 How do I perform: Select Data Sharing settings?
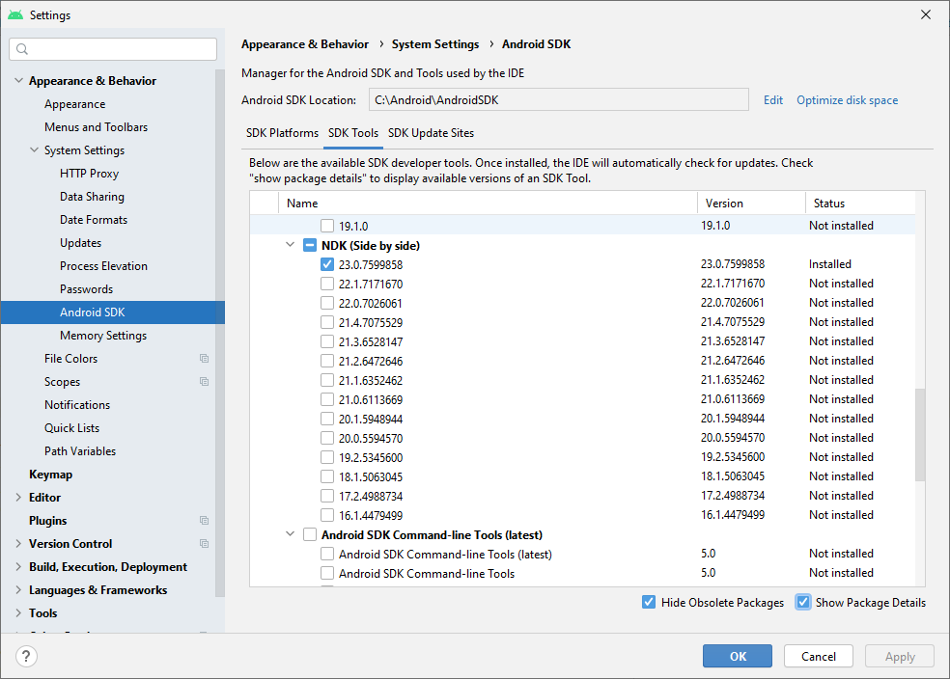tap(92, 197)
